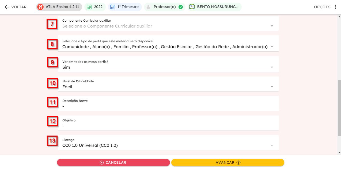The height and width of the screenshot is (169, 341).
Task: Click the ATLA Ensino logo icon
Action: click(41, 7)
